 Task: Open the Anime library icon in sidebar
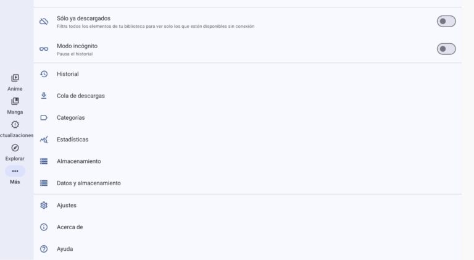(15, 78)
